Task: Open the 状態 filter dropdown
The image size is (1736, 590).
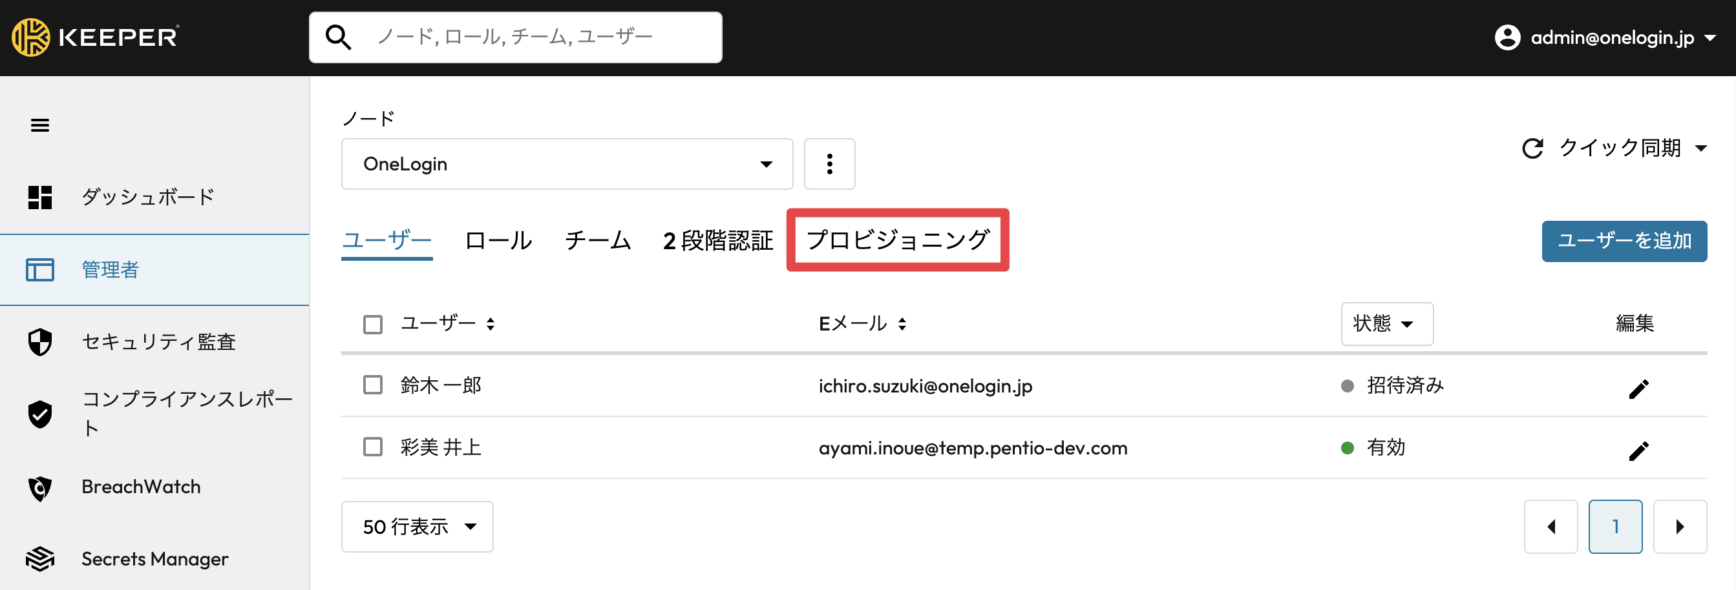Action: pyautogui.click(x=1386, y=323)
